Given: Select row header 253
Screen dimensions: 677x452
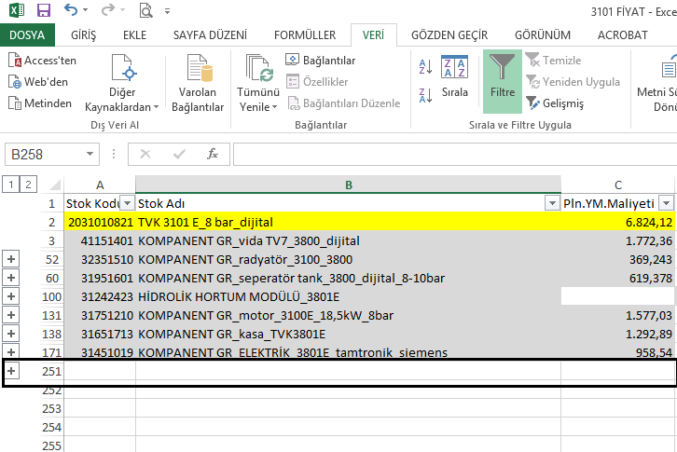Looking at the screenshot, I should [52, 408].
